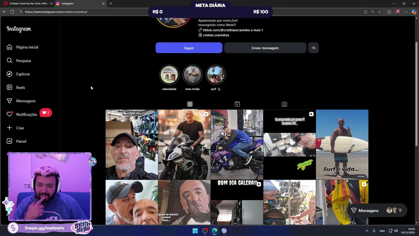Open browser settings and more menu

[x=406, y=12]
